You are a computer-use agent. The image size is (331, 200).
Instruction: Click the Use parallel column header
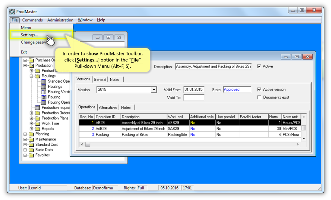pos(227,117)
